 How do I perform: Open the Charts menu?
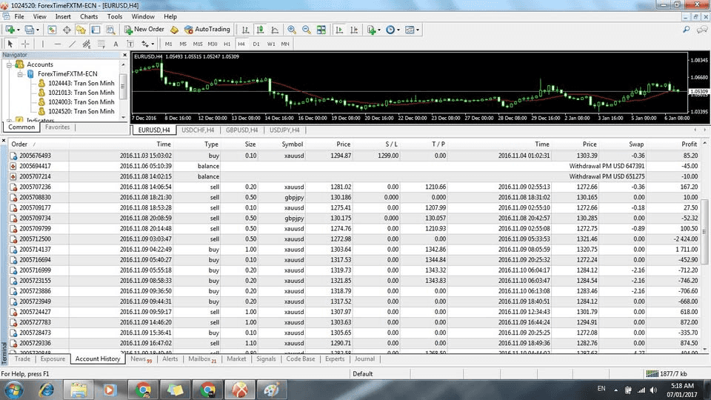pos(89,16)
